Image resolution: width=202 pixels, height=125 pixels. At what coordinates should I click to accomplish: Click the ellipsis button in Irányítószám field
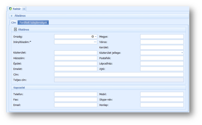coord(95,42)
